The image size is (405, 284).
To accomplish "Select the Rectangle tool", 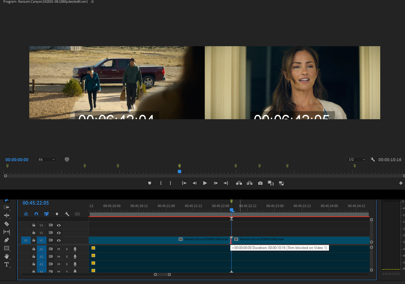I will point(6,248).
